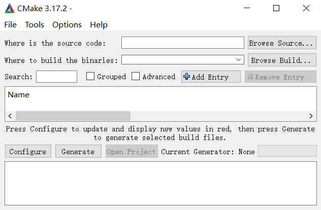Minimize the CMake window
The height and width of the screenshot is (210, 321).
[x=247, y=8]
